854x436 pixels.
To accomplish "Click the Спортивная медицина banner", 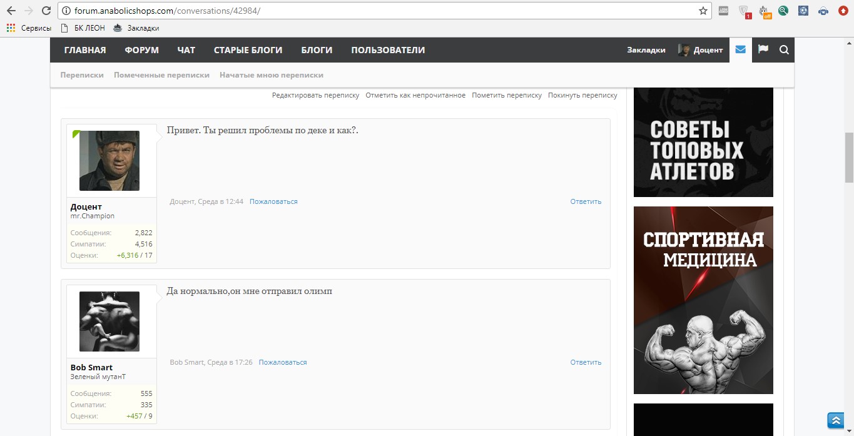I will click(x=703, y=300).
